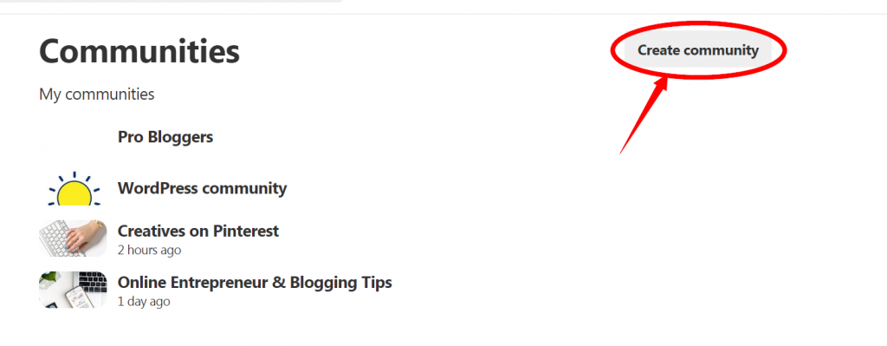Click the red oval outline around Create community

tap(699, 49)
